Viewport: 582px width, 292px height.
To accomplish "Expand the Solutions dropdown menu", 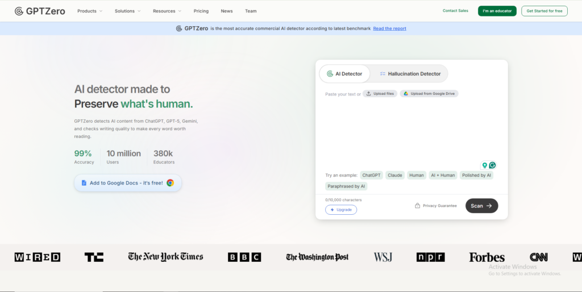I will pos(128,11).
